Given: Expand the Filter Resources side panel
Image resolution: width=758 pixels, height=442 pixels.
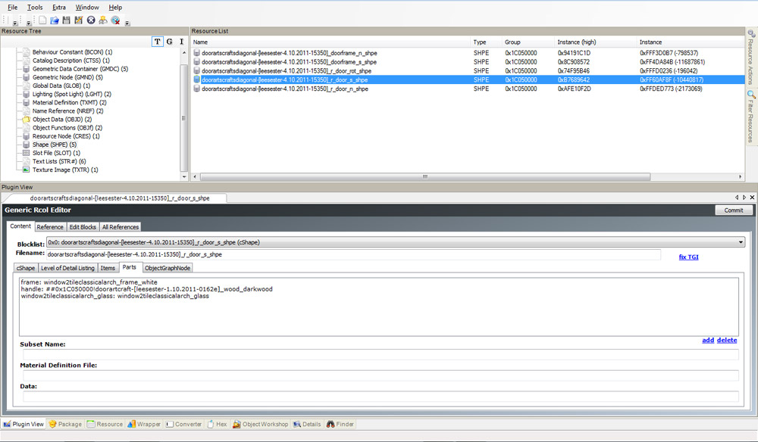Looking at the screenshot, I should pos(750,117).
